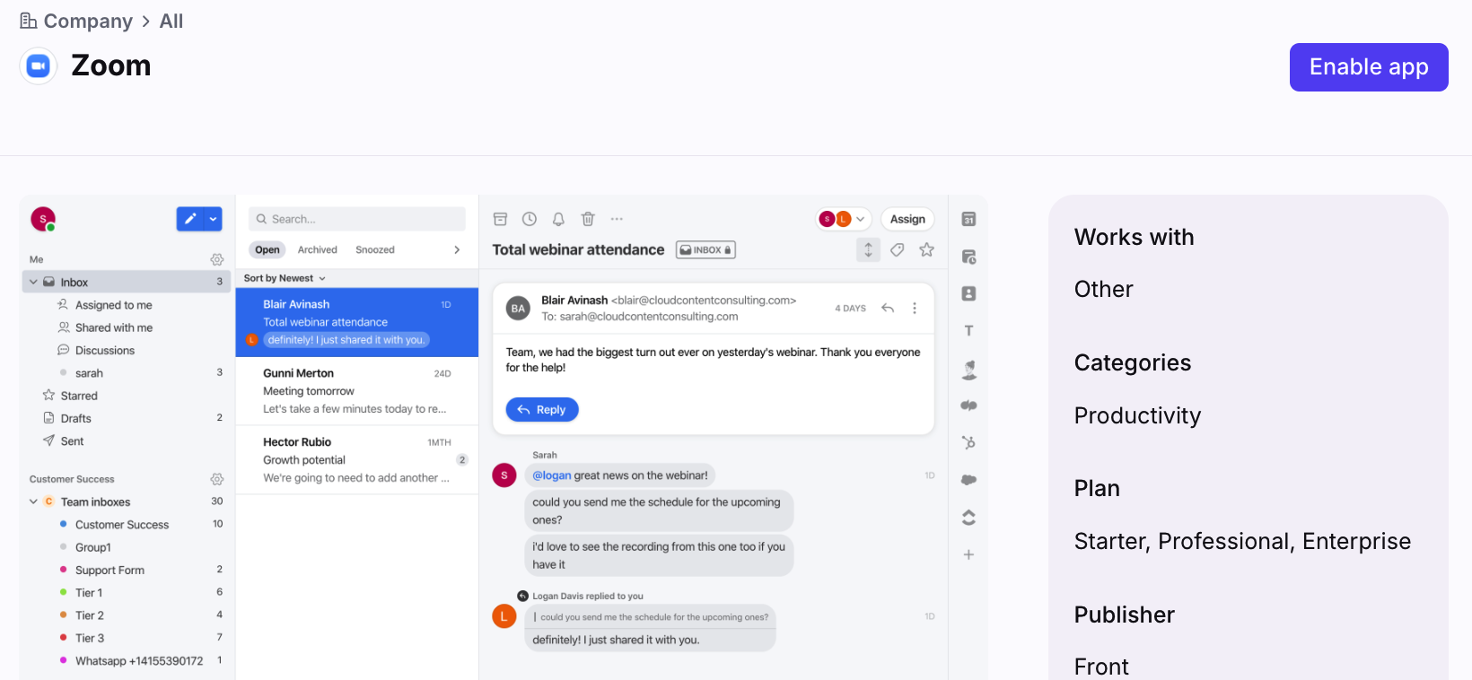
Task: Click the Enable app button
Action: tap(1368, 67)
